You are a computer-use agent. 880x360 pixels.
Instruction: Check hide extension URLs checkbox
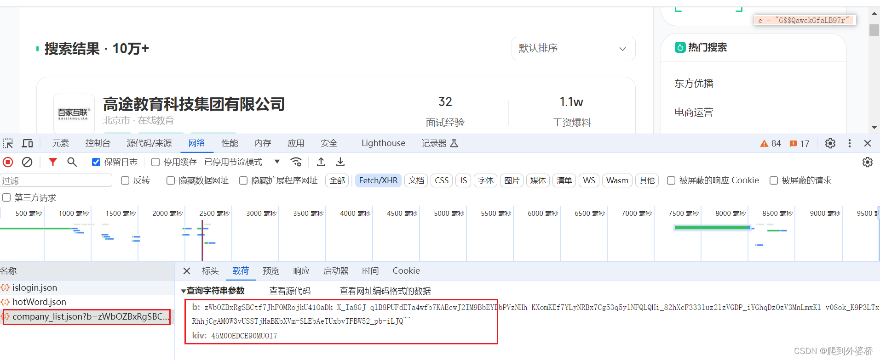pyautogui.click(x=243, y=180)
